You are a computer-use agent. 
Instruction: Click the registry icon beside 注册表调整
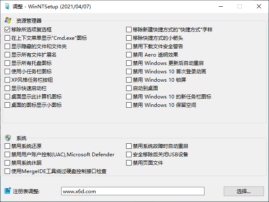coord(8,191)
